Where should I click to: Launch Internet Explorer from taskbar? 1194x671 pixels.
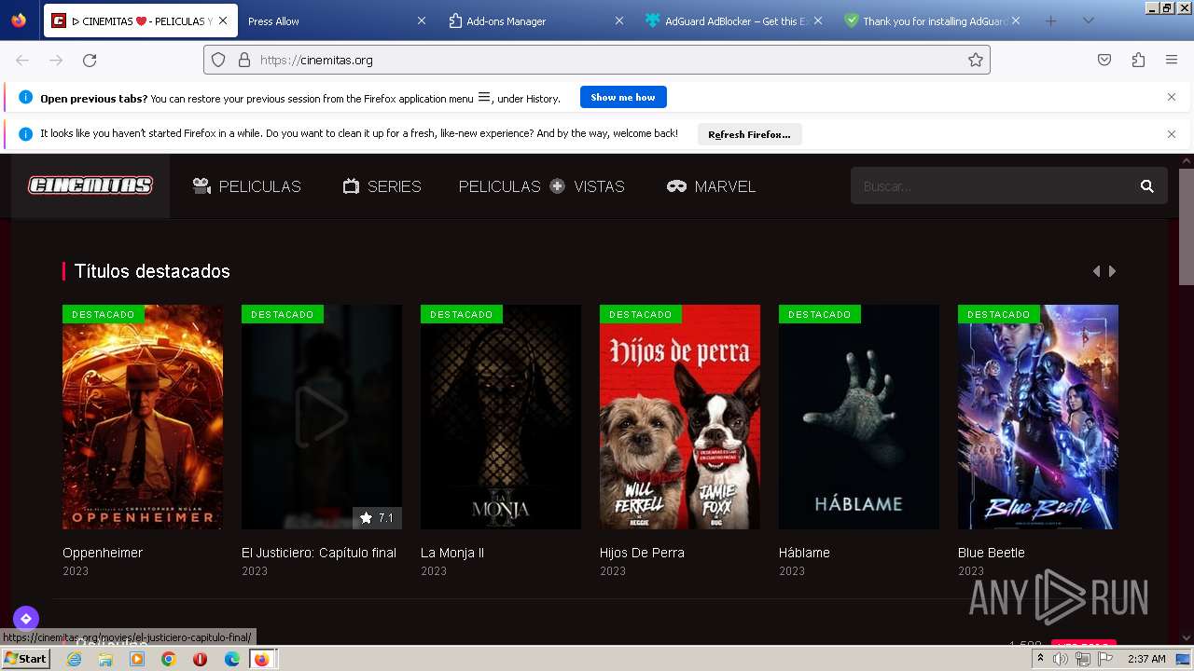point(74,659)
